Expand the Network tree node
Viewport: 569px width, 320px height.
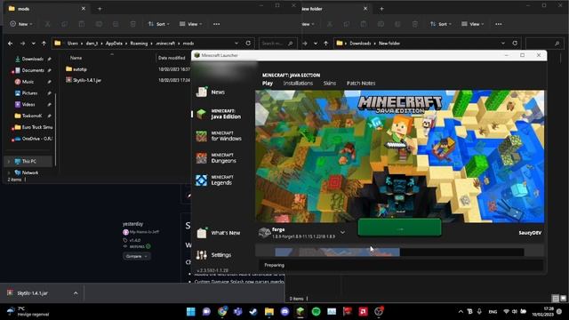(x=9, y=172)
